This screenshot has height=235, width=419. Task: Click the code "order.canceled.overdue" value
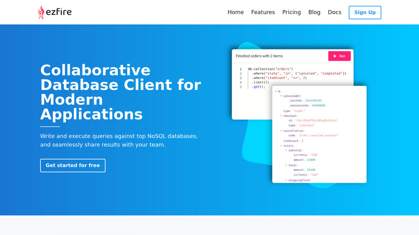(x=318, y=135)
